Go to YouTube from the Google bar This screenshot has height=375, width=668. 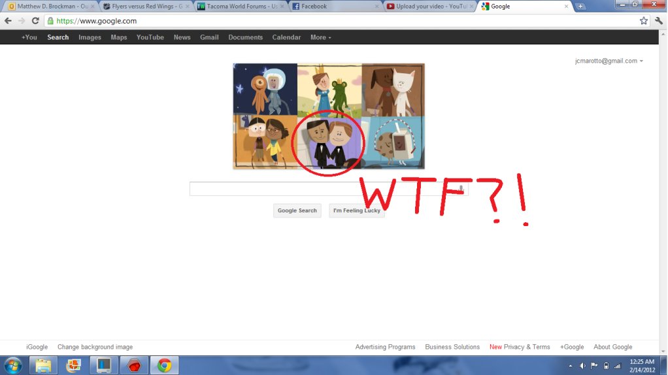point(150,37)
